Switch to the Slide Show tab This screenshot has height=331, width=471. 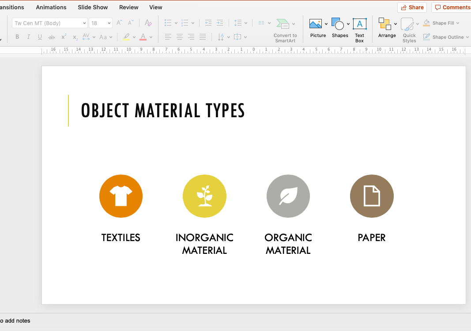pyautogui.click(x=93, y=7)
